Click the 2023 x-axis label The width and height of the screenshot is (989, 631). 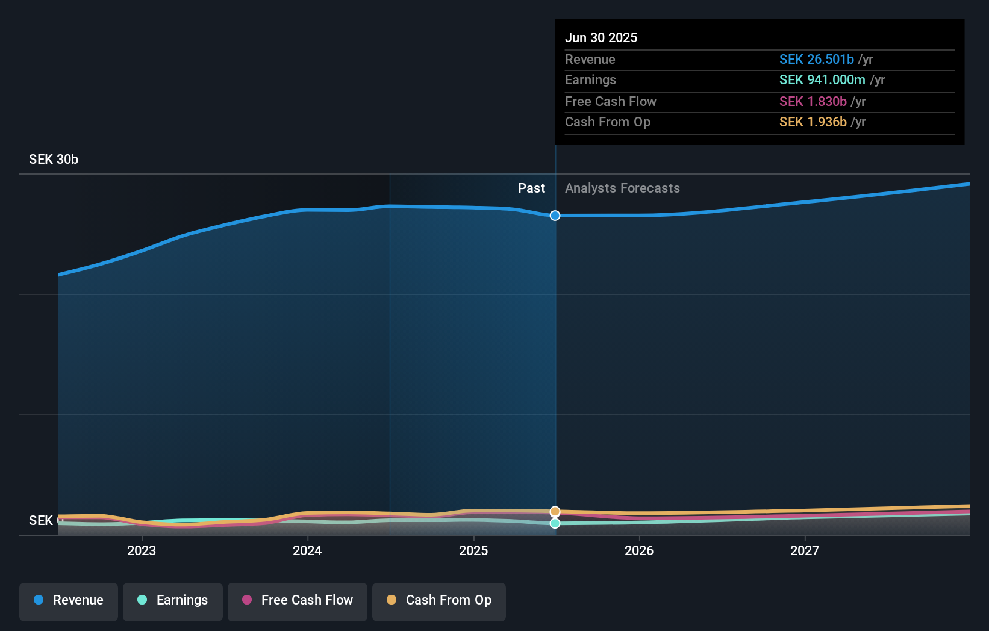click(x=142, y=551)
